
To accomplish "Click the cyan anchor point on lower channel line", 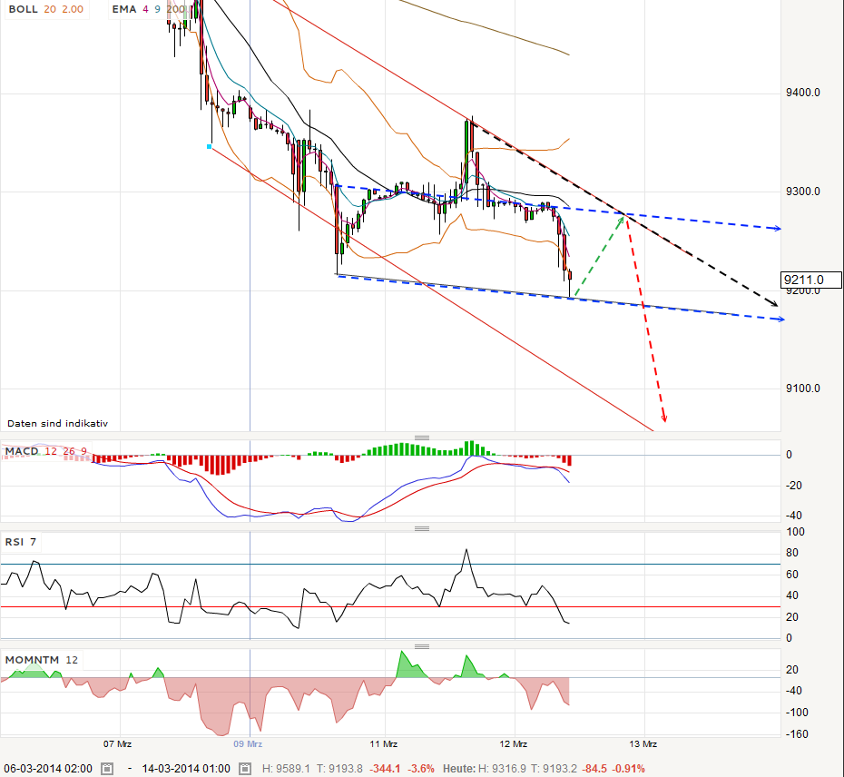I will click(x=210, y=146).
